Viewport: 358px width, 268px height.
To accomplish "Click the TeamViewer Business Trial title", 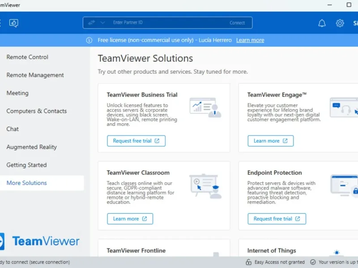I will click(142, 95).
